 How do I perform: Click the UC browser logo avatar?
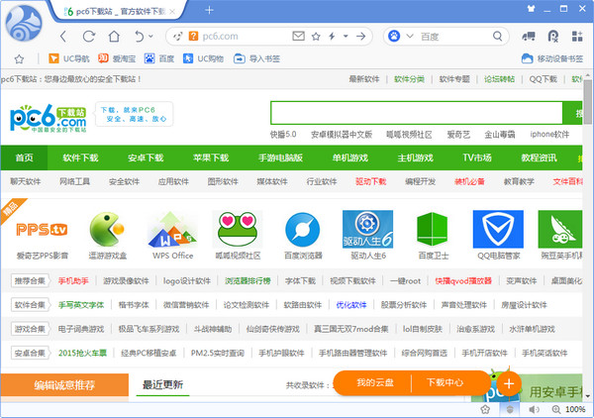(24, 24)
